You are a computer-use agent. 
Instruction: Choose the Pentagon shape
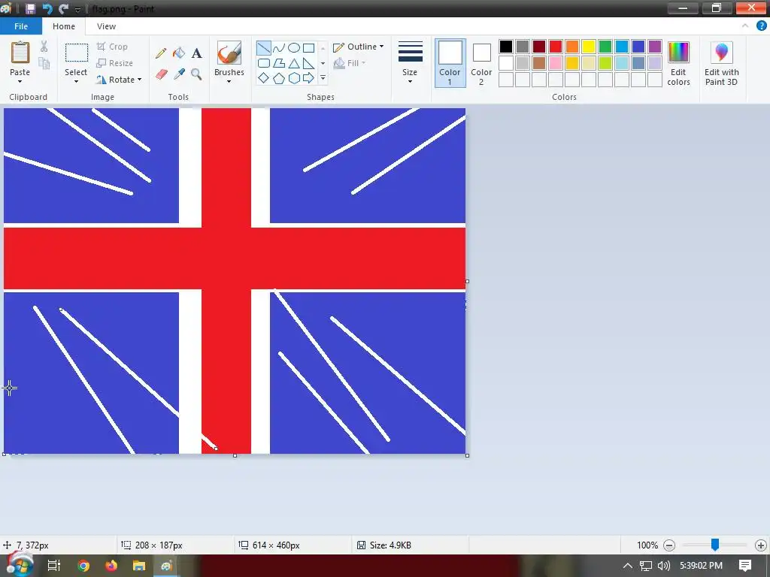278,78
